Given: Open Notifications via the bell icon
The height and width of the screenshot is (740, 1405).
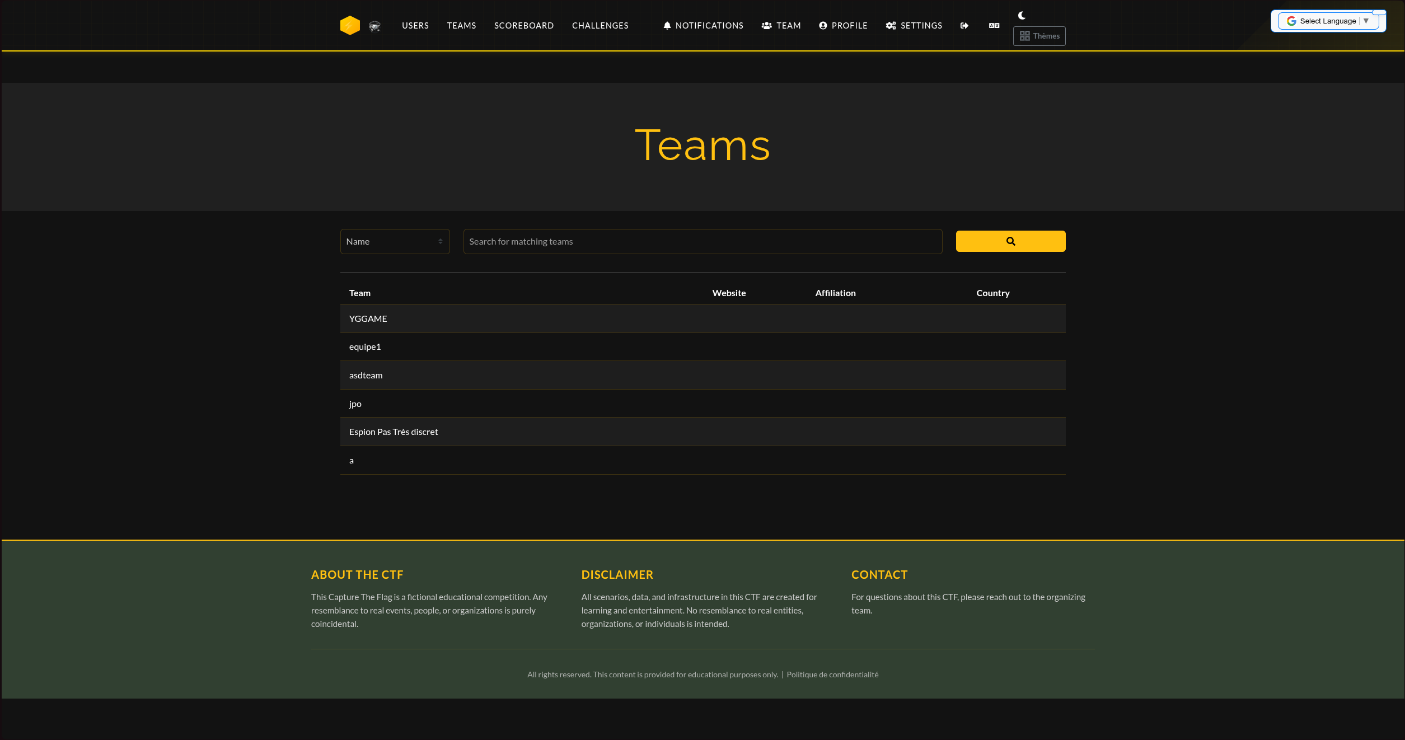Looking at the screenshot, I should 667,26.
